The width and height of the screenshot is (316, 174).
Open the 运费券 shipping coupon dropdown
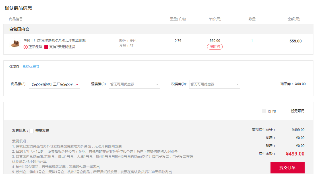(135, 84)
